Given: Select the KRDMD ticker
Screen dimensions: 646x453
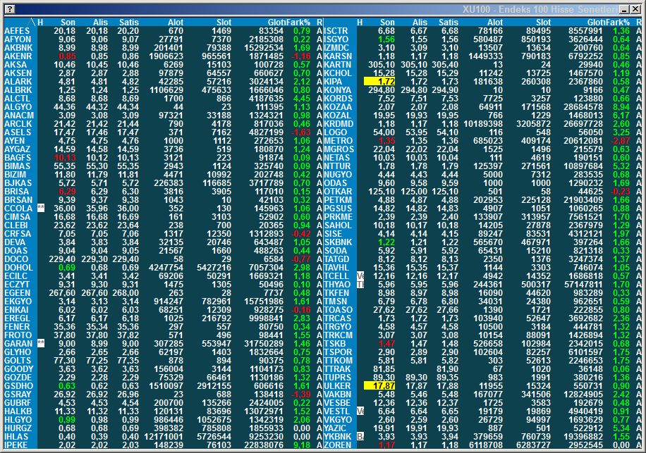Looking at the screenshot, I should [339, 124].
